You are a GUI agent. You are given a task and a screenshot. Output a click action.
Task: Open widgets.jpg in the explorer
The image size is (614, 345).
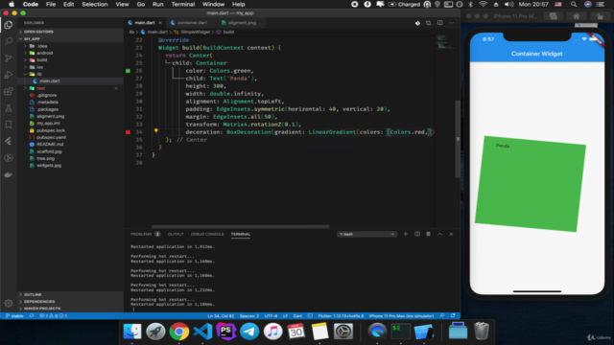pos(49,166)
